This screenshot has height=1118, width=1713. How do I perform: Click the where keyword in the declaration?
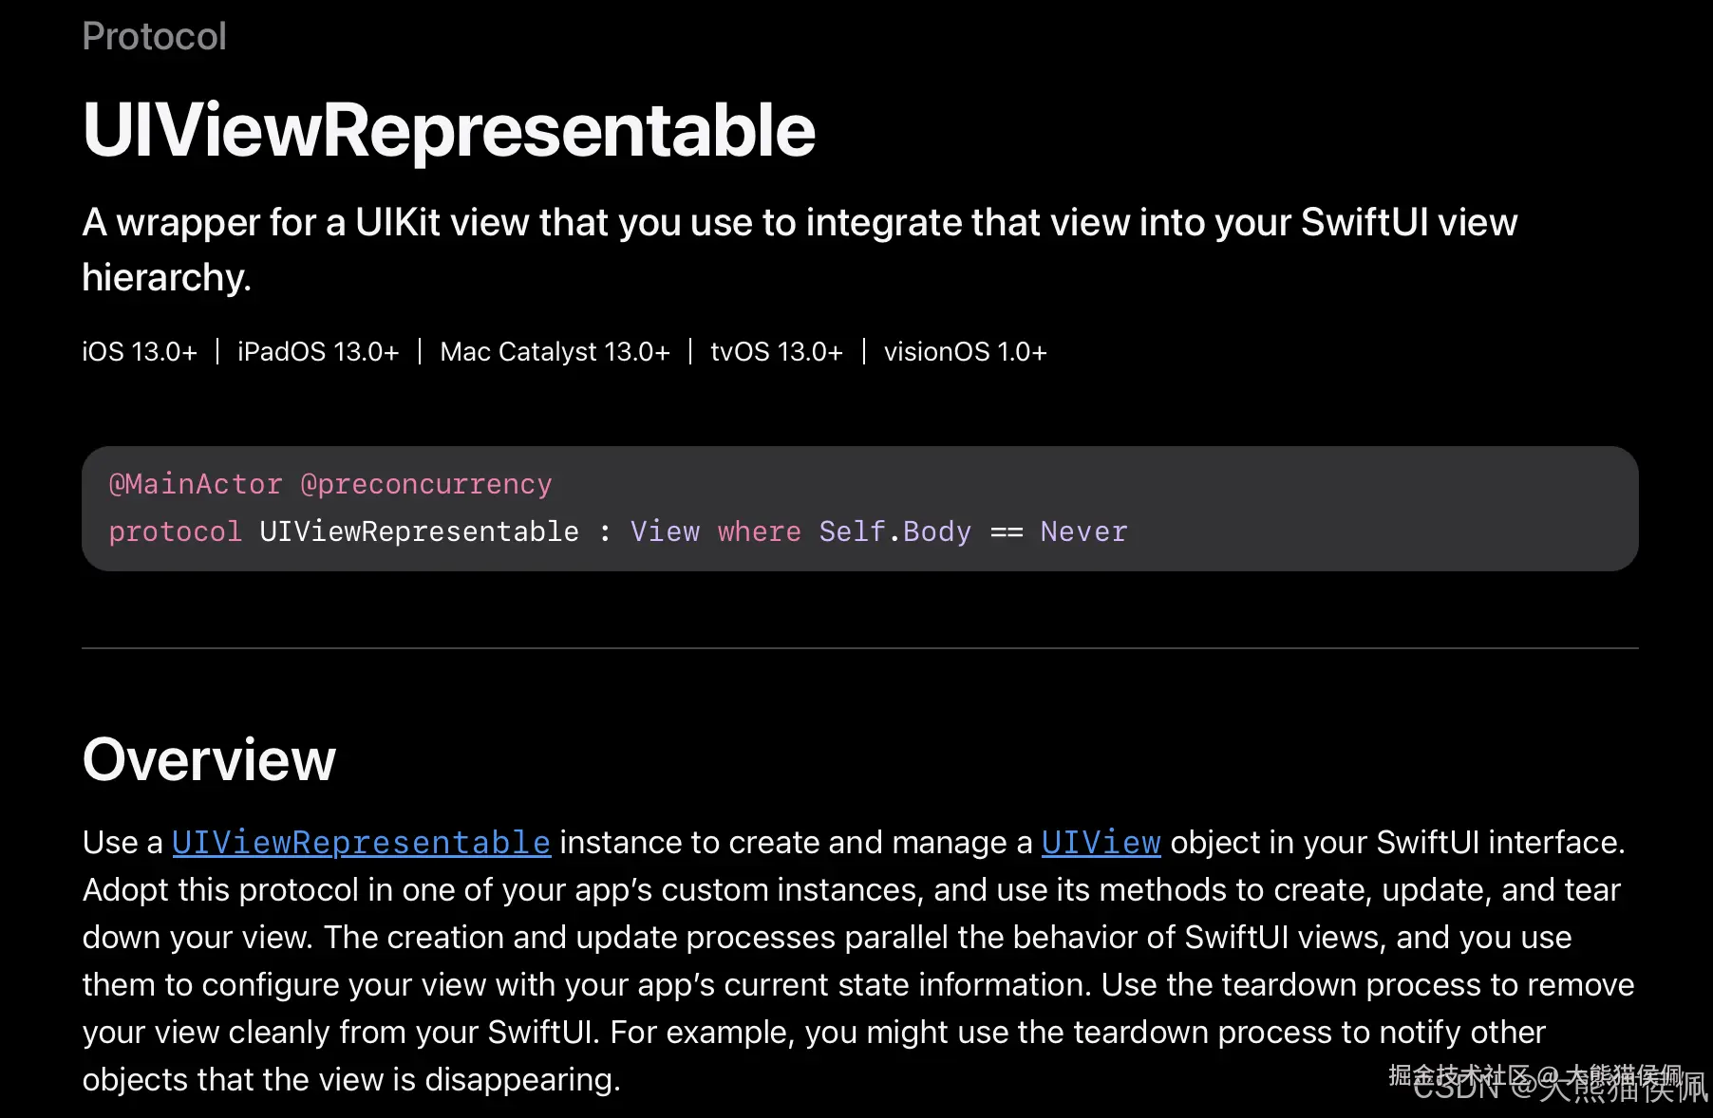pos(759,532)
